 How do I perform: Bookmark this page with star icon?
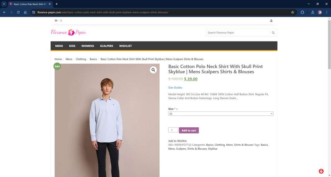point(292,12)
